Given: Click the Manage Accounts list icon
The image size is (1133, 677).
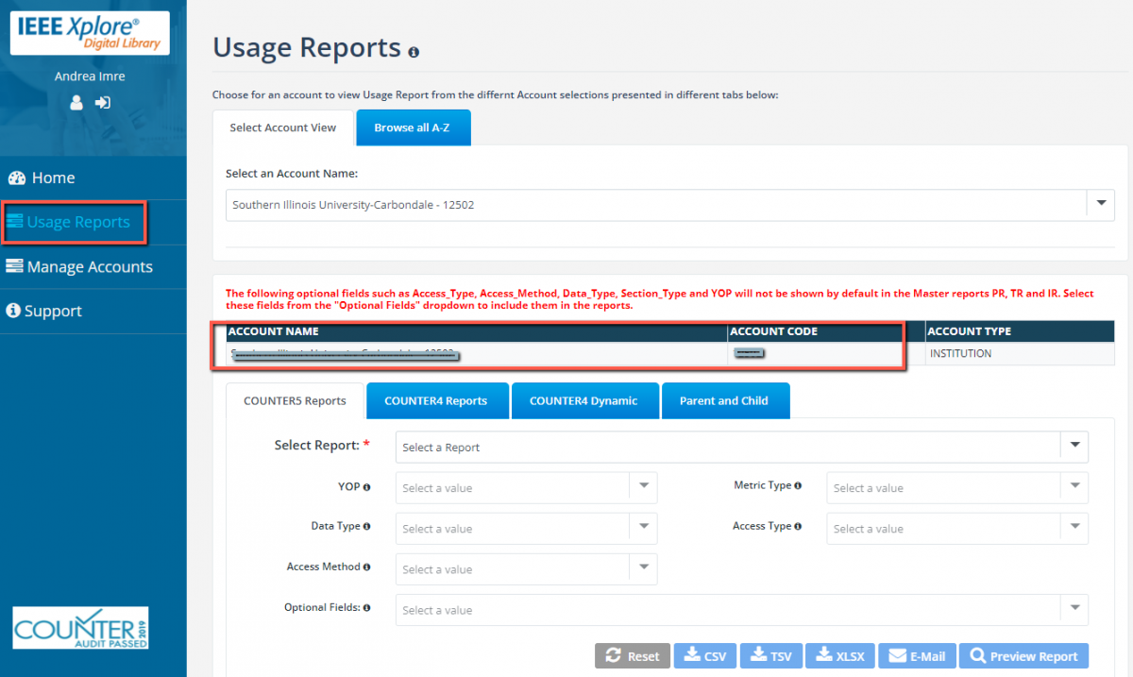Looking at the screenshot, I should (x=15, y=266).
